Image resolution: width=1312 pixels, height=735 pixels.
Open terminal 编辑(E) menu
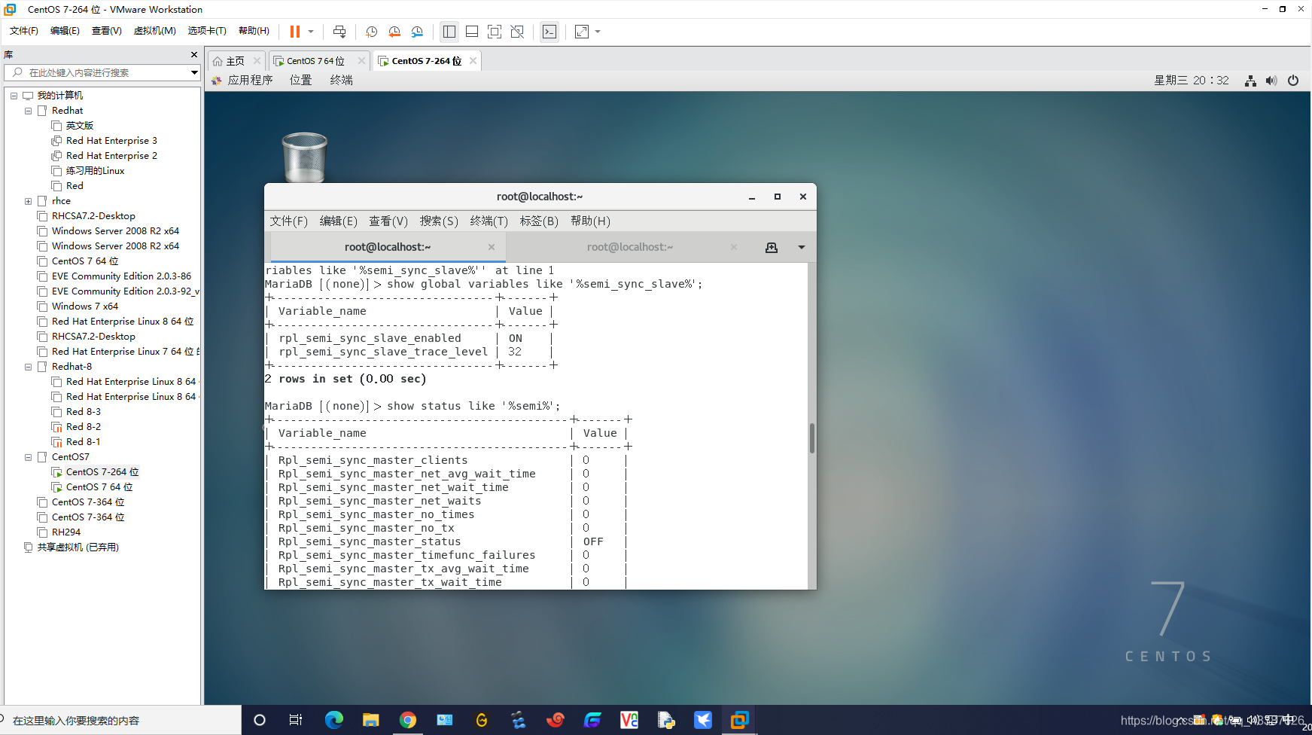[338, 221]
